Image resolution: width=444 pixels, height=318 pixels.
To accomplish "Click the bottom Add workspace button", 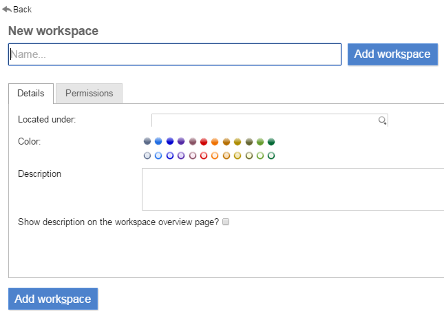I will click(x=53, y=299).
